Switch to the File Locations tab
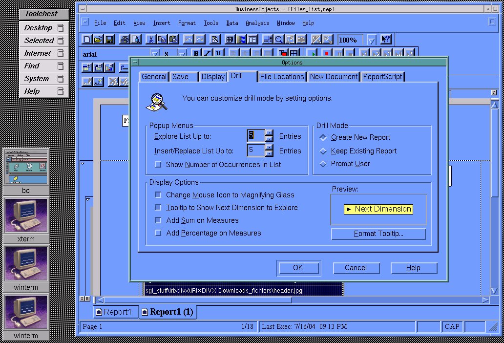The width and height of the screenshot is (504, 343). click(282, 77)
